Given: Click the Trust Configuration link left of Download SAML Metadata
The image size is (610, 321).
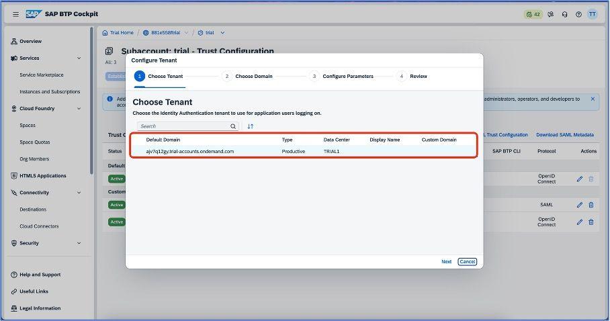Looking at the screenshot, I should click(x=505, y=134).
